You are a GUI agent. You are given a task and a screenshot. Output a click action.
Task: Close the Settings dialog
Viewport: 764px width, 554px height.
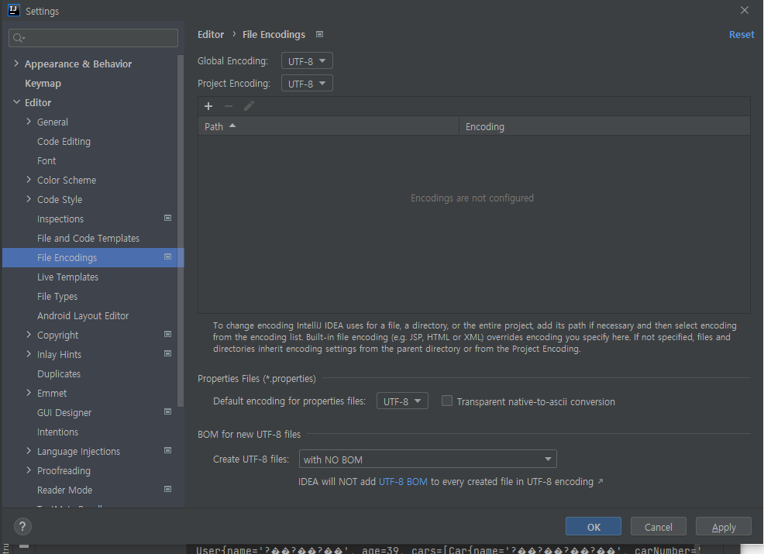(x=745, y=10)
